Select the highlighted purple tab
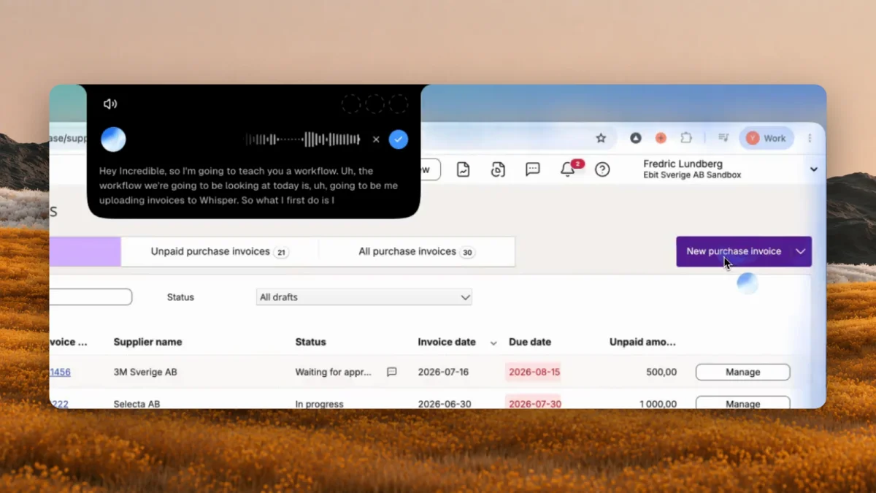The image size is (876, 493). tap(85, 251)
